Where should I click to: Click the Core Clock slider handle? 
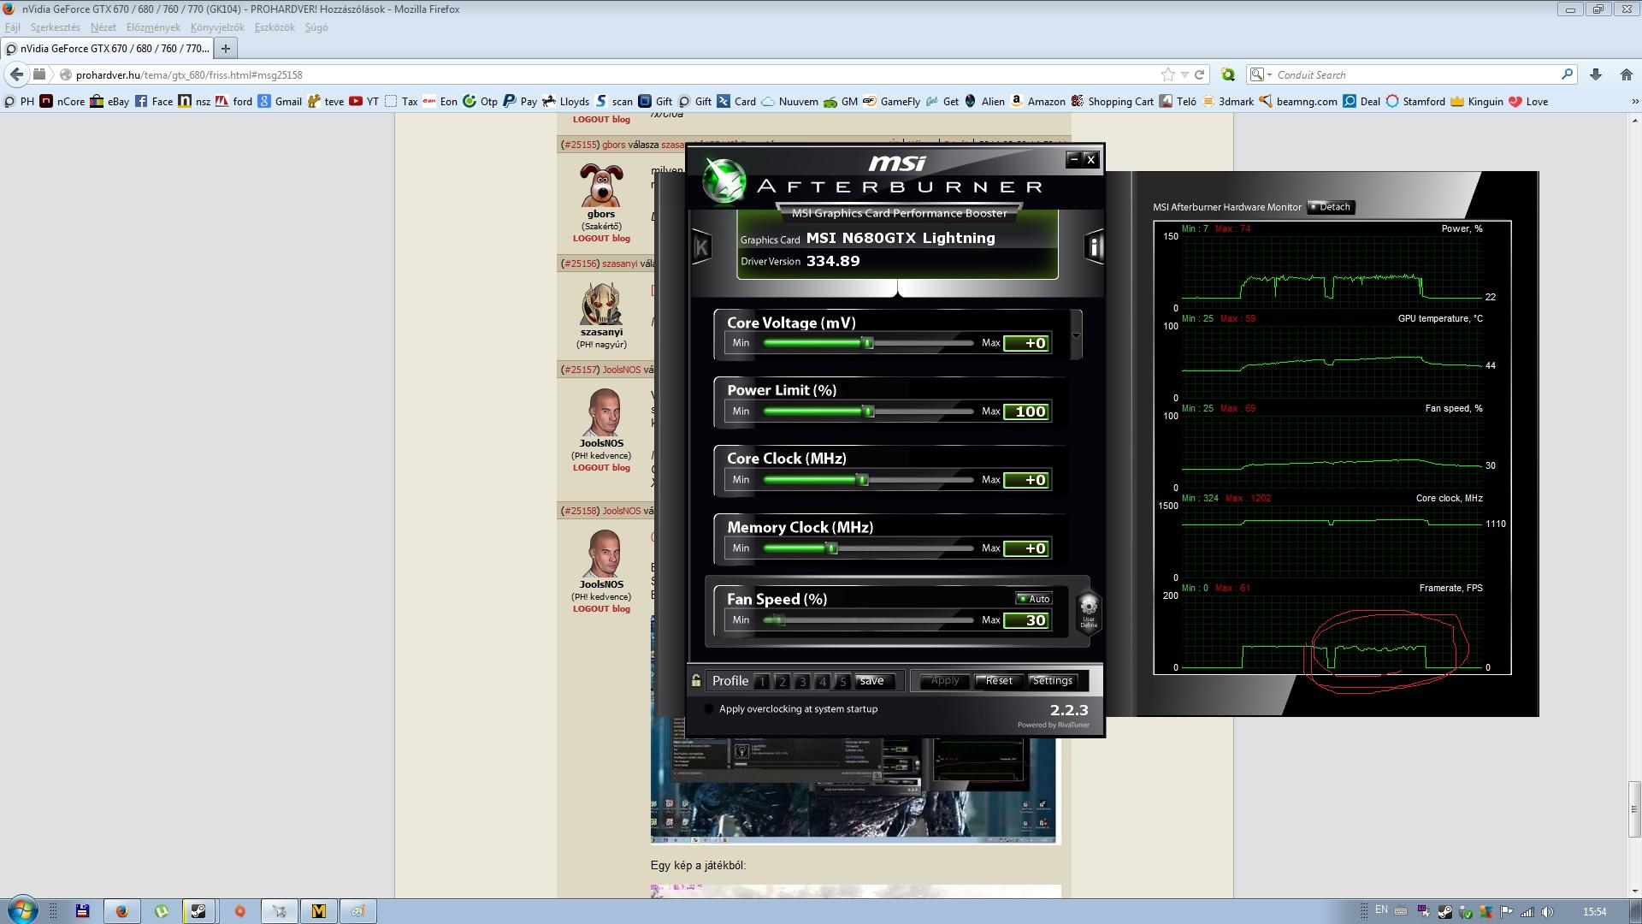pyautogui.click(x=863, y=480)
